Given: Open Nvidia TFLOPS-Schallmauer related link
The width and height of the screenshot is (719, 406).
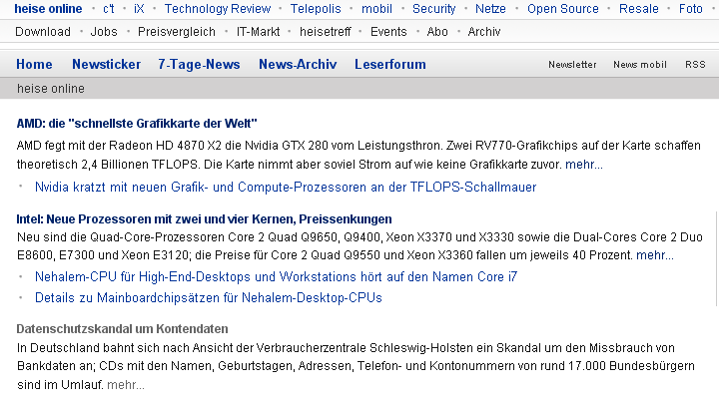Looking at the screenshot, I should (x=286, y=187).
